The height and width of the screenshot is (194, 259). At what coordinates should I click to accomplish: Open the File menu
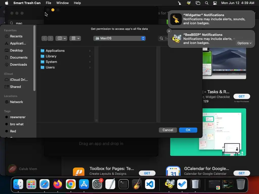[x=48, y=3]
